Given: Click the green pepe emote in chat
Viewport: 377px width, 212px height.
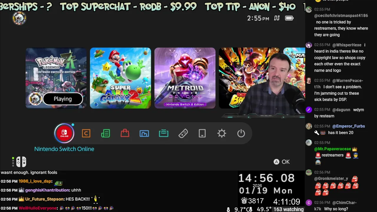Looking at the screenshot, I should coord(58,183).
